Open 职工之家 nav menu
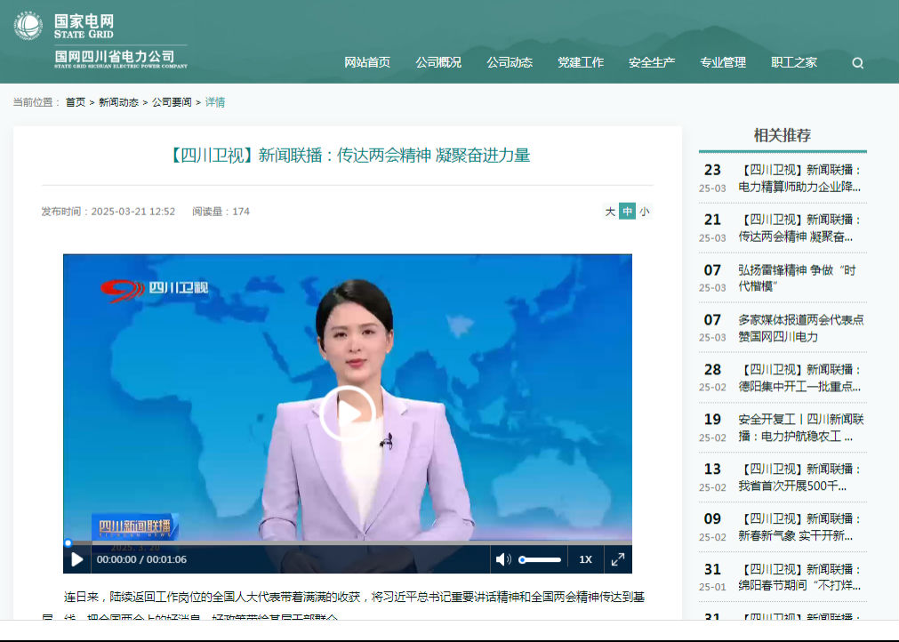899x642 pixels. [x=793, y=62]
